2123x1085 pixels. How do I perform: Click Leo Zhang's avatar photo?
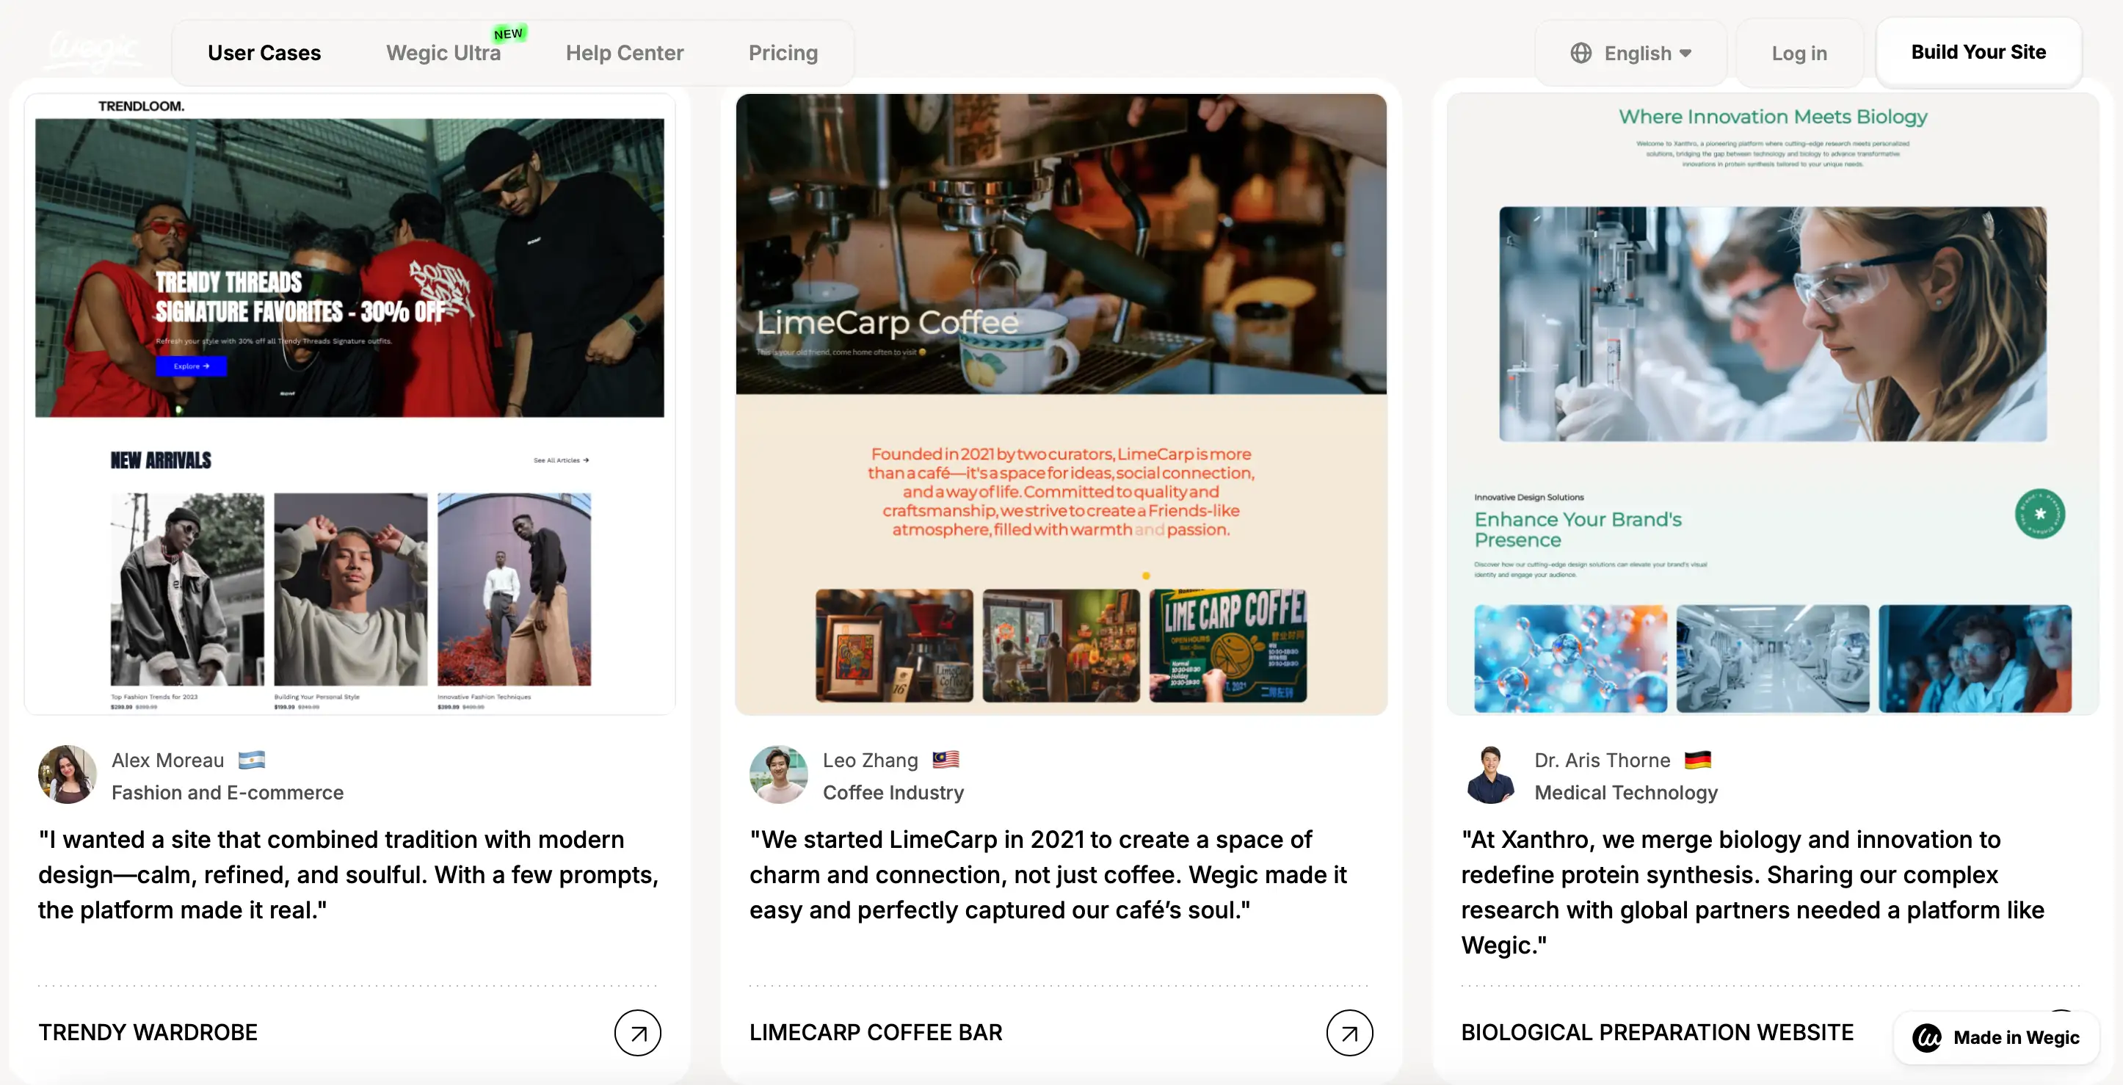tap(778, 774)
